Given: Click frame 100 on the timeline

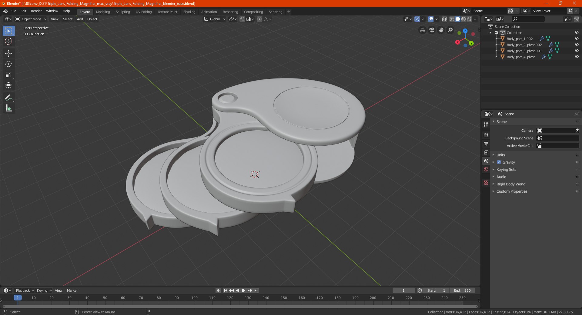Looking at the screenshot, I should point(194,298).
